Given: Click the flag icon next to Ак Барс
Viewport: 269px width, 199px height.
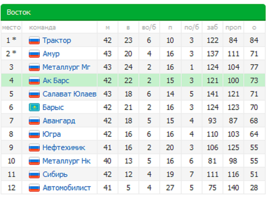Looking at the screenshot, I should coord(34,81).
